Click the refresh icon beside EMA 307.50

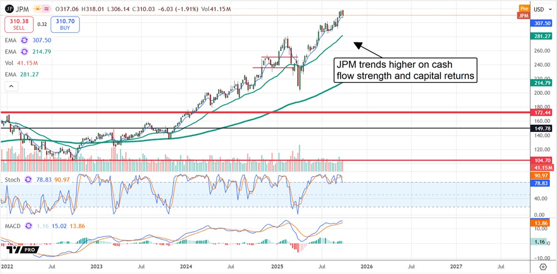(x=23, y=40)
